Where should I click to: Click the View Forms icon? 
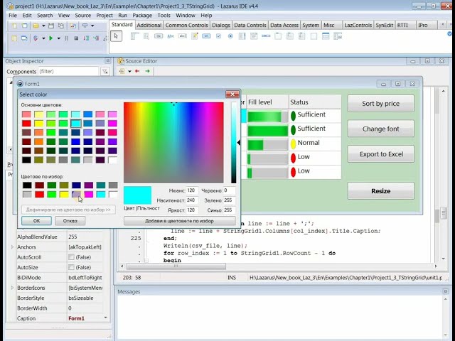coord(24,38)
